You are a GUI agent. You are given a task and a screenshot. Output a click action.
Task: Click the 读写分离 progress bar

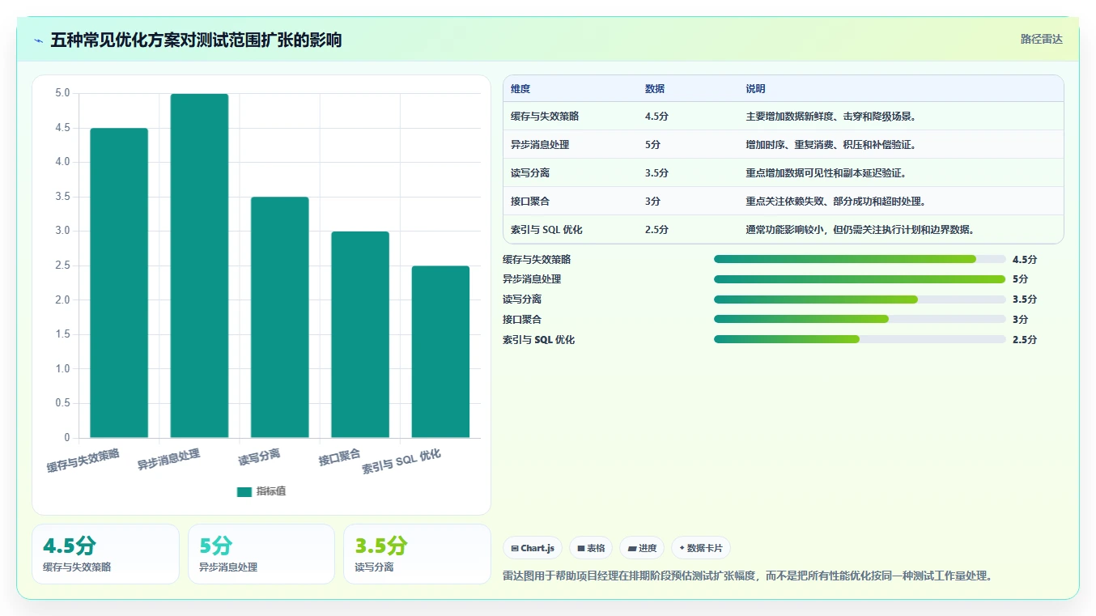[x=860, y=300]
